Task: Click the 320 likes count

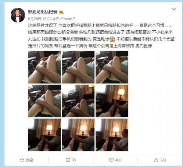Action: 163,160
